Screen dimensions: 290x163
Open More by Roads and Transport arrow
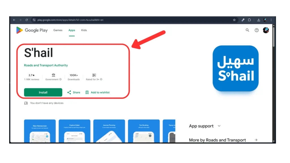tap(255, 140)
